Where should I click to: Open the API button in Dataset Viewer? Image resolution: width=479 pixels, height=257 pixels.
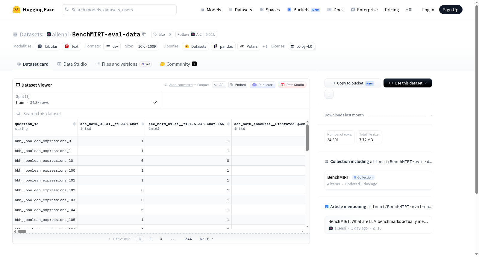[219, 85]
